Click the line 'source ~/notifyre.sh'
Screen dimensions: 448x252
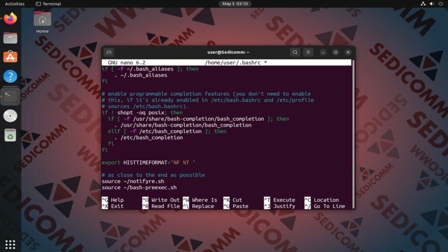133,181
